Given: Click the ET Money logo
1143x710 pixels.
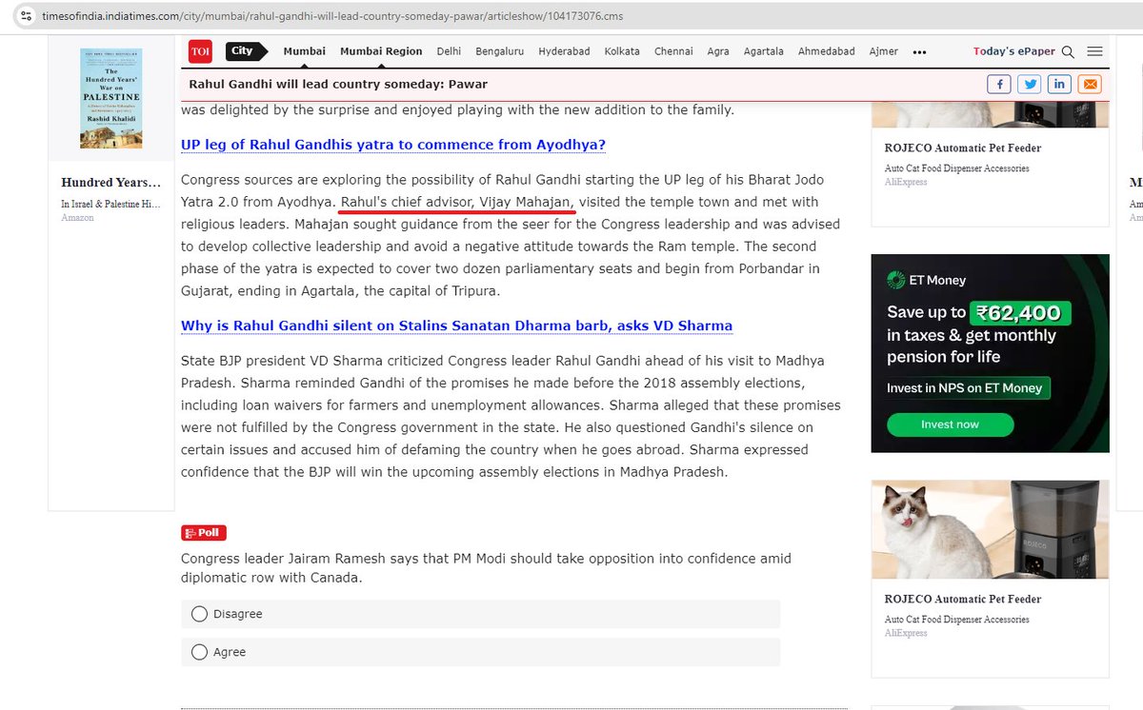Looking at the screenshot, I should click(x=926, y=280).
